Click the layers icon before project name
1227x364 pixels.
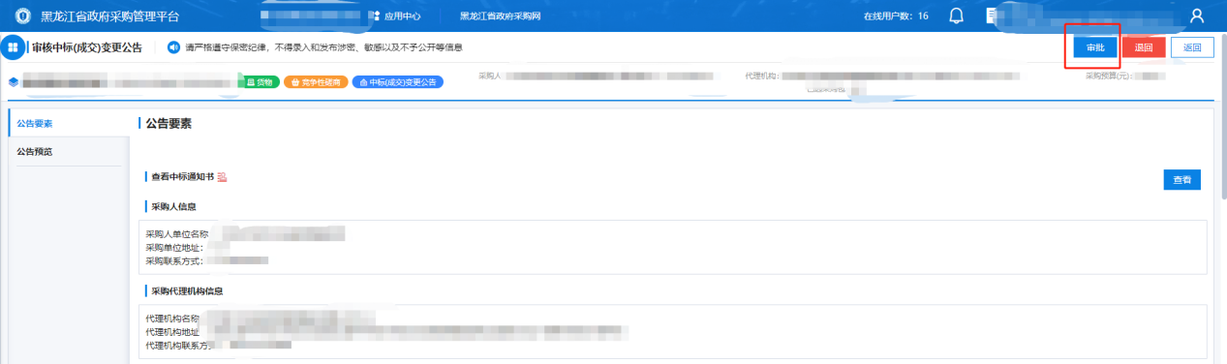coord(14,82)
